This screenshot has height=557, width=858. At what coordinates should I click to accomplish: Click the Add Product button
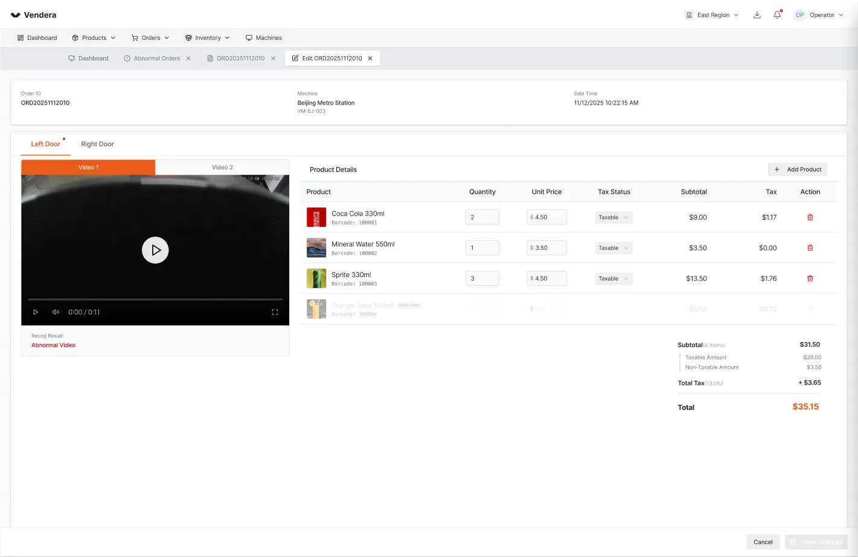798,170
